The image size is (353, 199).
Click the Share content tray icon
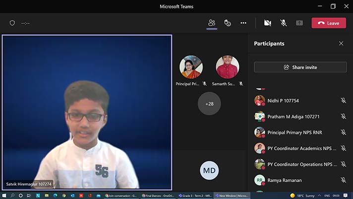299,23
